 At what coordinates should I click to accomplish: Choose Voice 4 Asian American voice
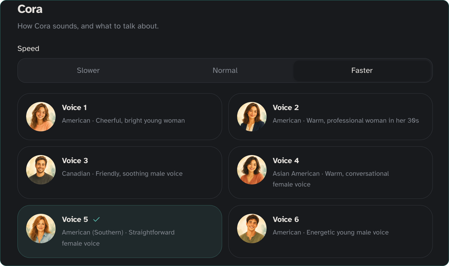(x=331, y=172)
